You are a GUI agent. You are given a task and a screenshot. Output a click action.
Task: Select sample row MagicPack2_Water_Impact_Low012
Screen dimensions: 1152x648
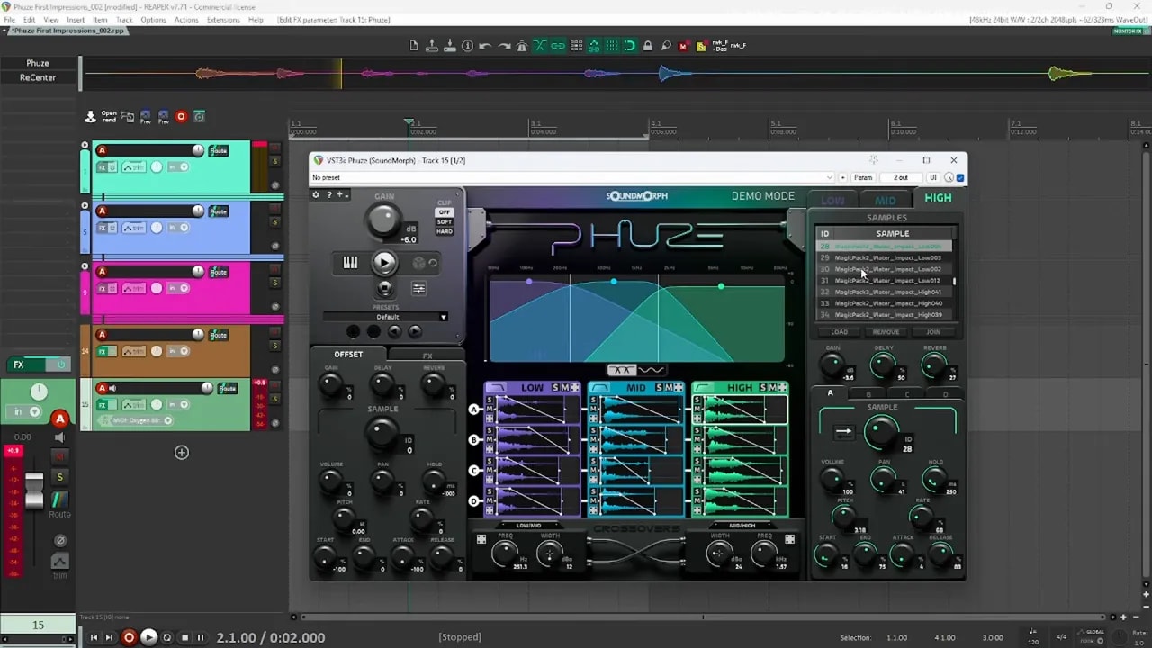click(884, 280)
